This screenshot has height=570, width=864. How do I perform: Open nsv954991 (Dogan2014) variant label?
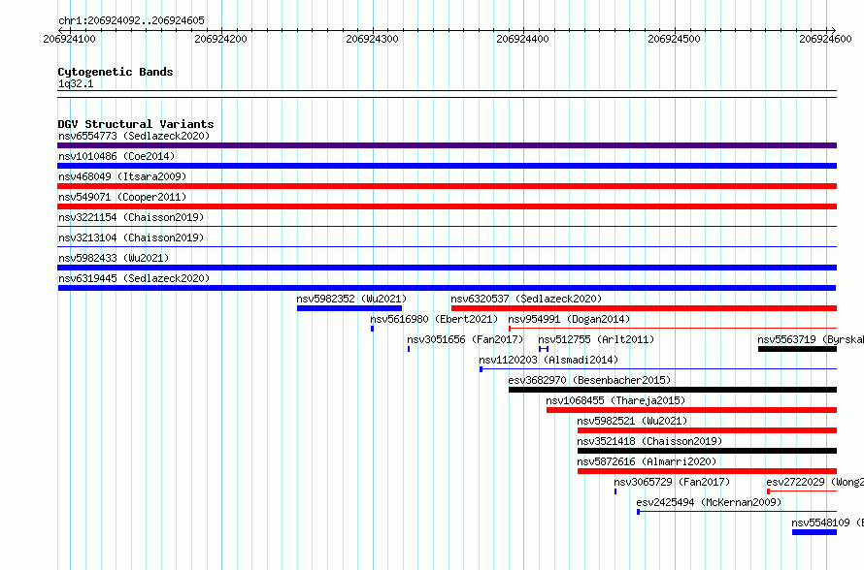[569, 319]
